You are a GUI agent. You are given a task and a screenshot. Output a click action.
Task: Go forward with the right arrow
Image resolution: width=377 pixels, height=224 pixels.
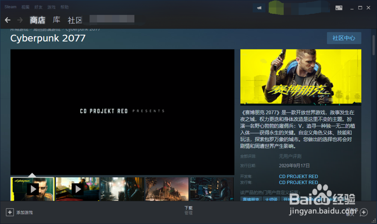(20, 20)
